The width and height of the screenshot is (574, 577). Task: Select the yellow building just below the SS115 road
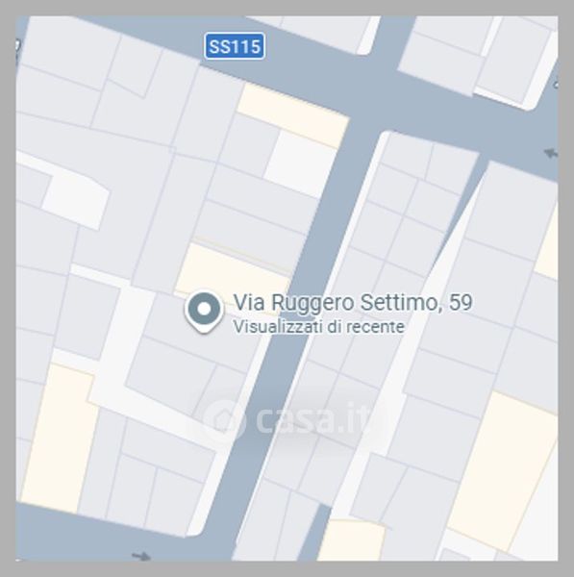point(292,114)
